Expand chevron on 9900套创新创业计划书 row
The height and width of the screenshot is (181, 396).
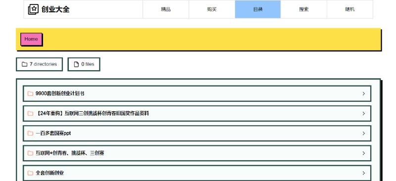tap(364, 93)
